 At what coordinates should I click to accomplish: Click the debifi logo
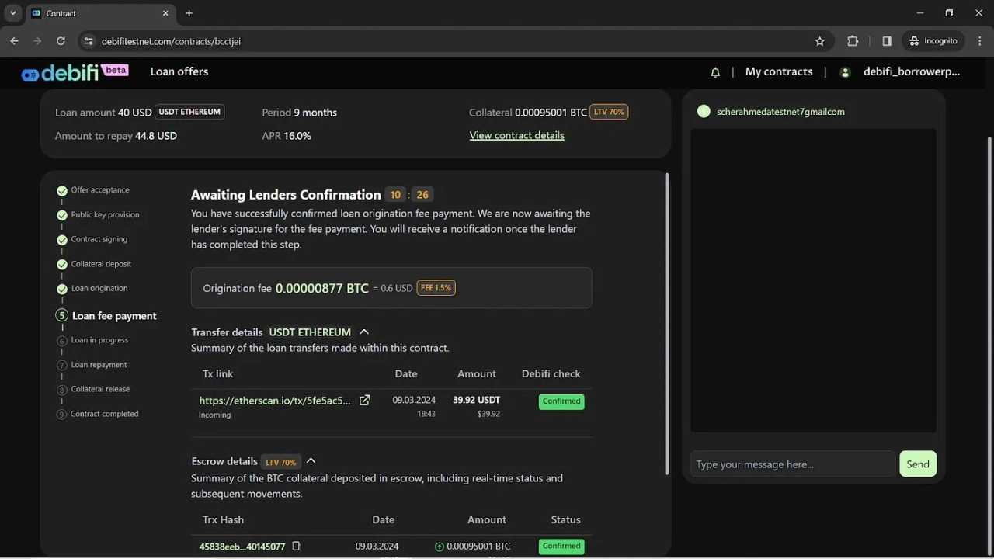[61, 72]
